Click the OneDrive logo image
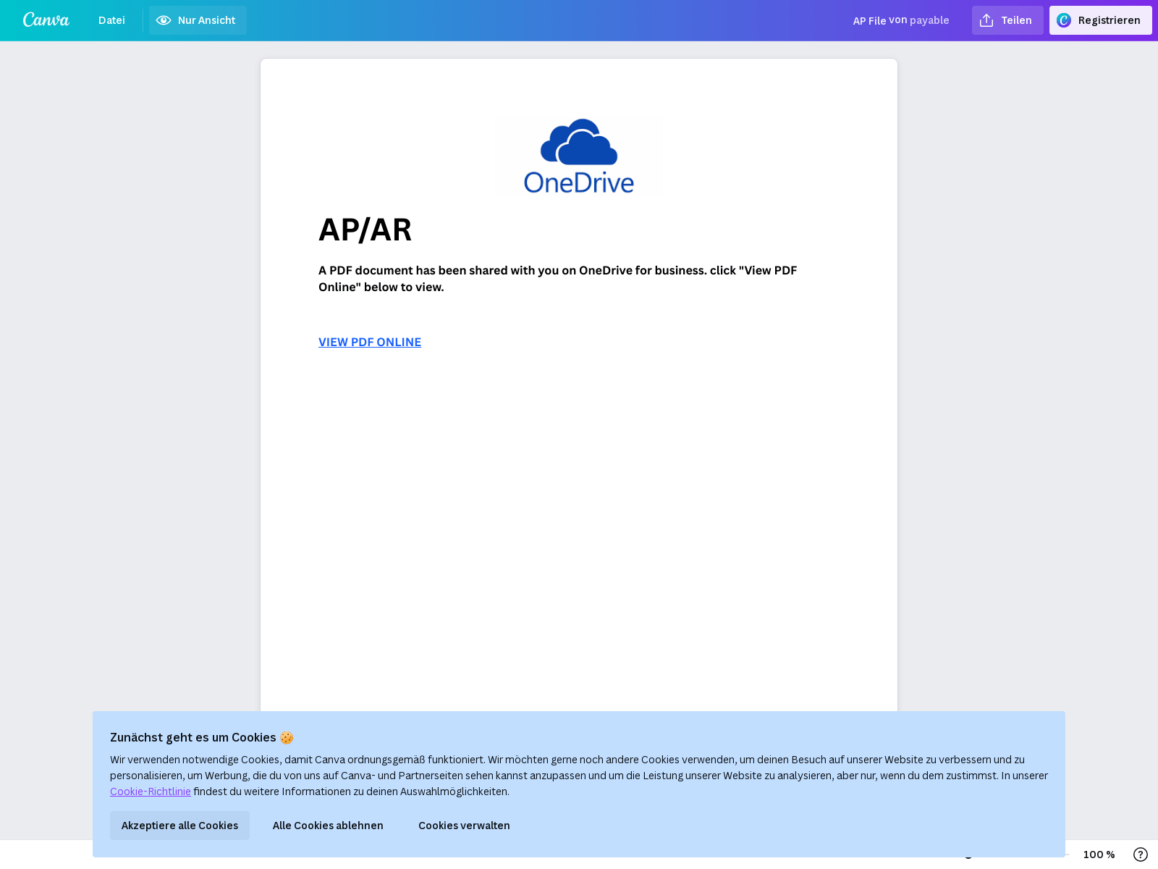1158x869 pixels. [579, 156]
